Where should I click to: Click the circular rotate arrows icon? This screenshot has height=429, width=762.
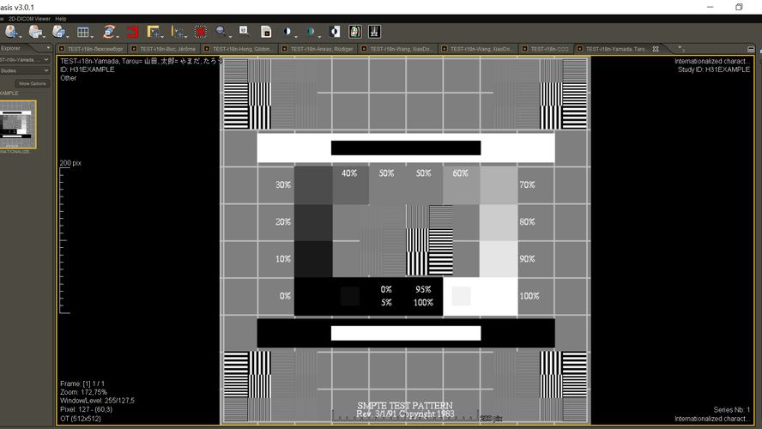tap(109, 32)
